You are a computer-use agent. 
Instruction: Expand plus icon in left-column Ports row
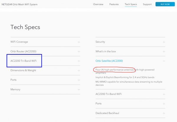(79, 80)
